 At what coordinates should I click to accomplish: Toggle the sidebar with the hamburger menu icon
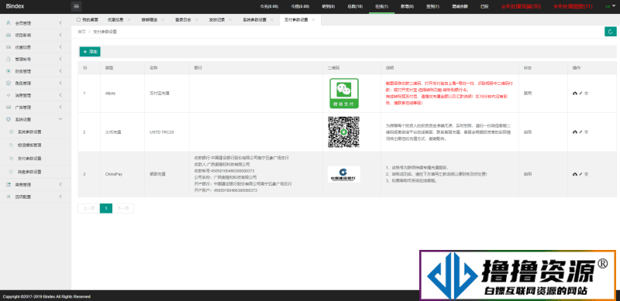point(76,6)
